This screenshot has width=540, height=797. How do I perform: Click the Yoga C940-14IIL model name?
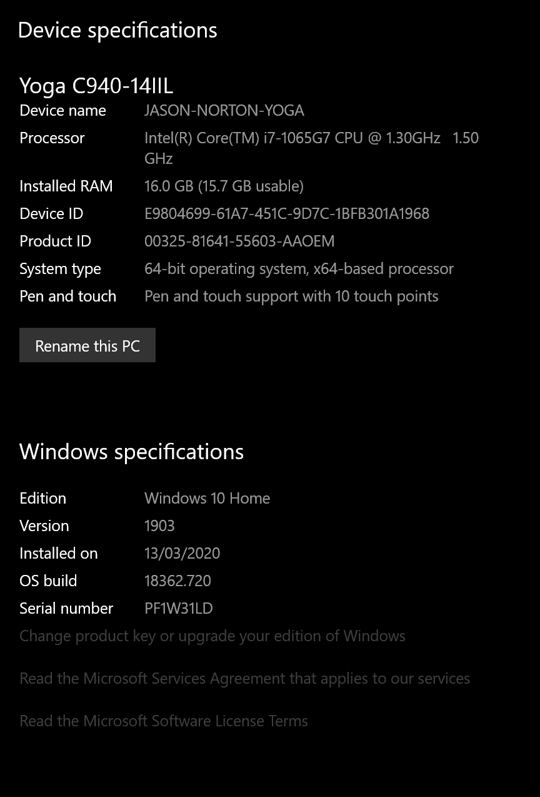pos(96,86)
